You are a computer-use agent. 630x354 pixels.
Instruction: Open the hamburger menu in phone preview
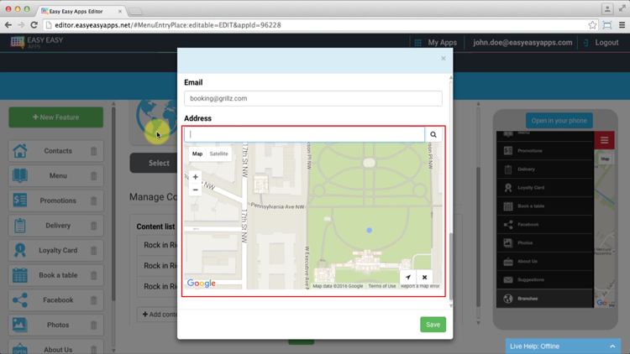604,140
